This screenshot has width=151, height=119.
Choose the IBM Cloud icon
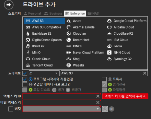109,40
